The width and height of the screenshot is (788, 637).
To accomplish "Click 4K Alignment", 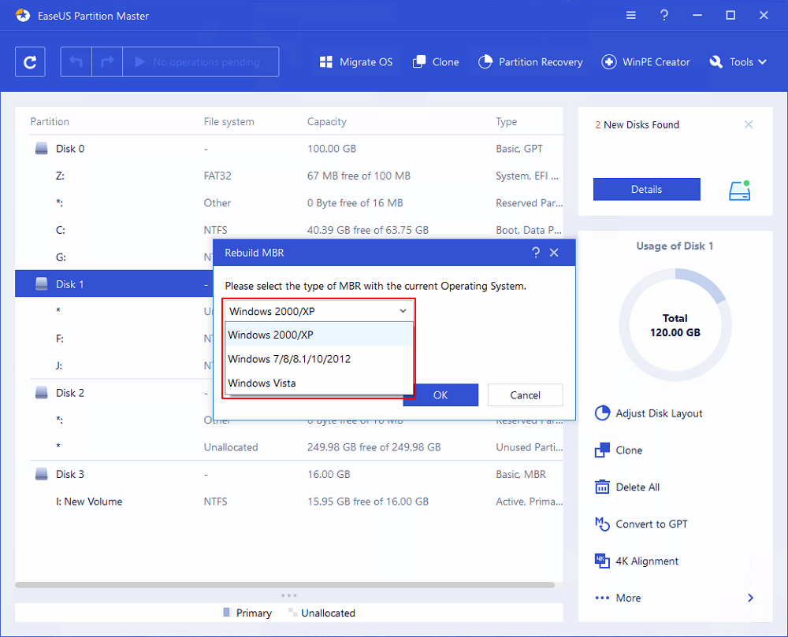I will 637,561.
